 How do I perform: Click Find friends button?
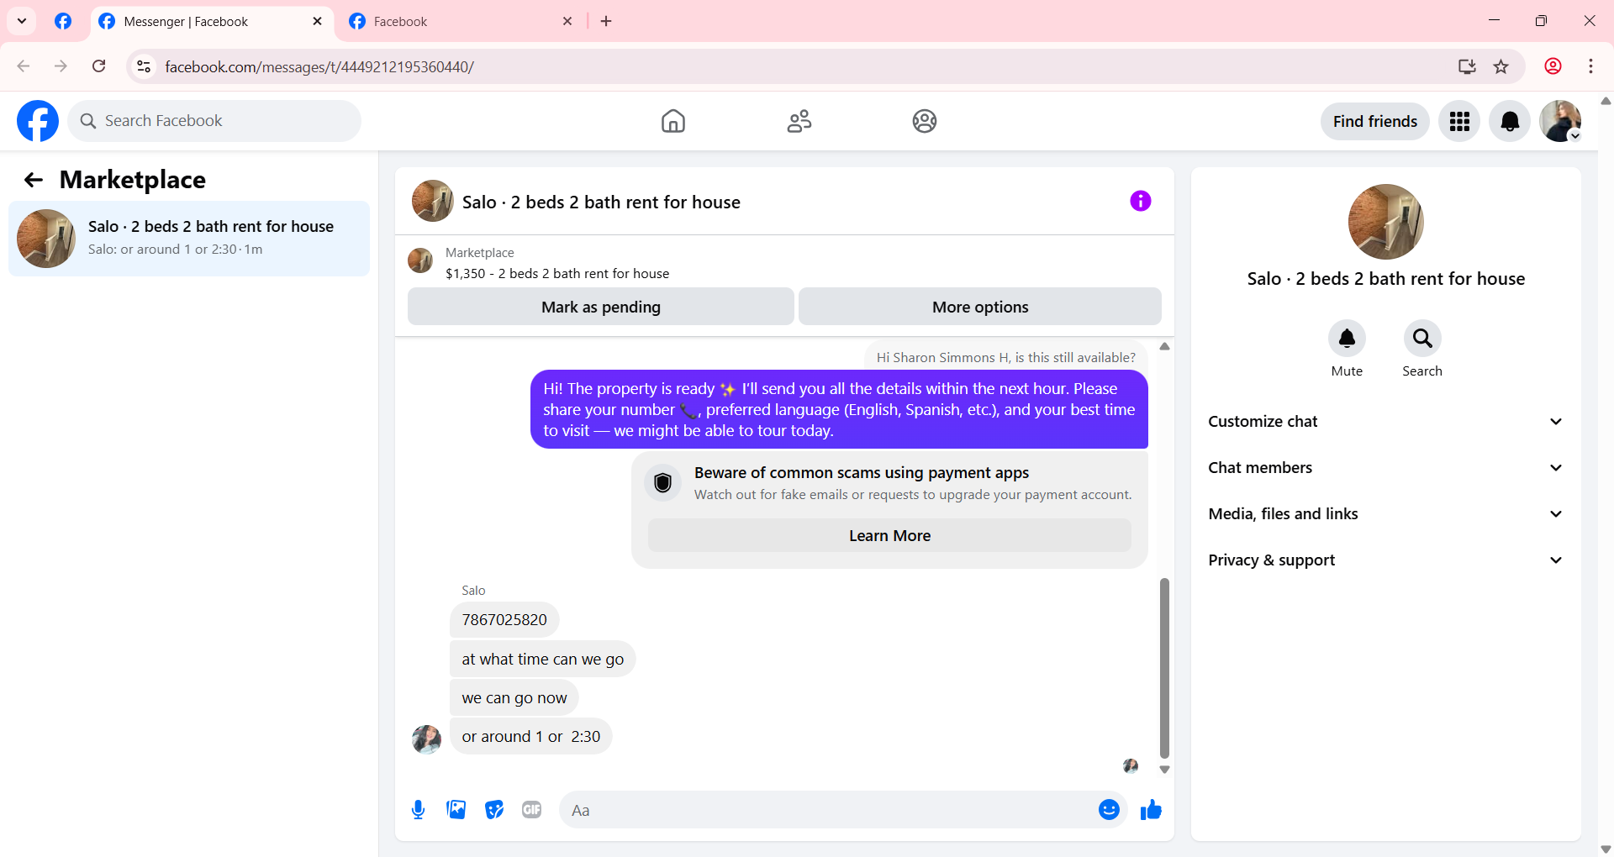1374,122
